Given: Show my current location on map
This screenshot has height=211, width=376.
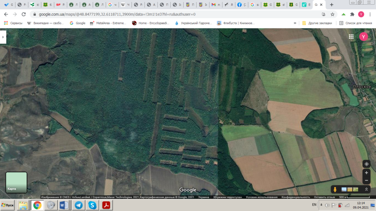Looking at the screenshot, I should point(366,164).
